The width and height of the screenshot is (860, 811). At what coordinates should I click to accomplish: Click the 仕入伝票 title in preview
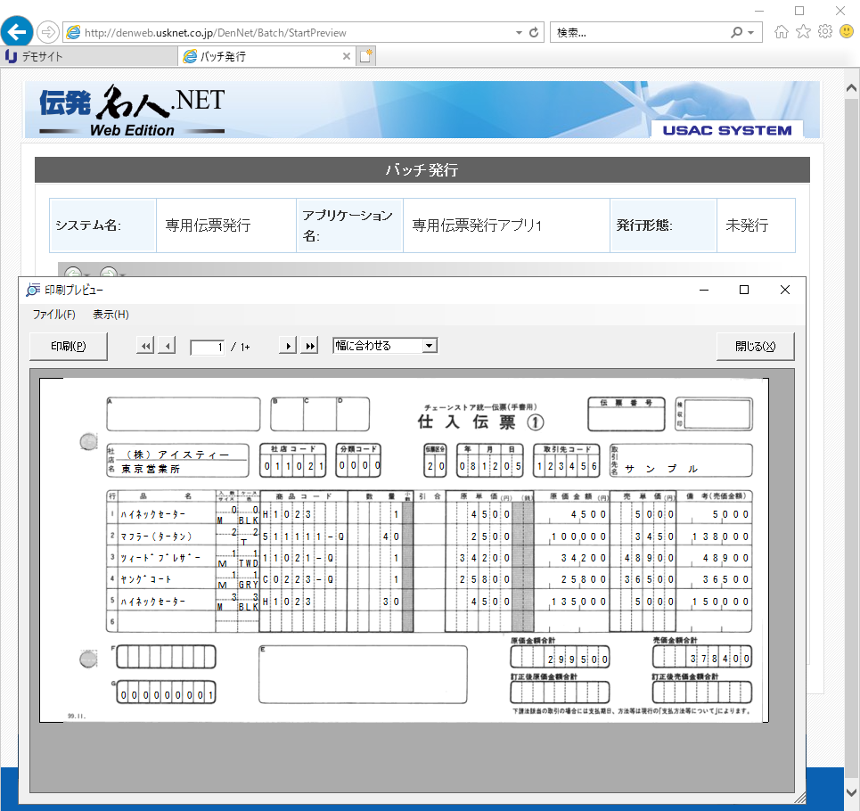(x=480, y=422)
